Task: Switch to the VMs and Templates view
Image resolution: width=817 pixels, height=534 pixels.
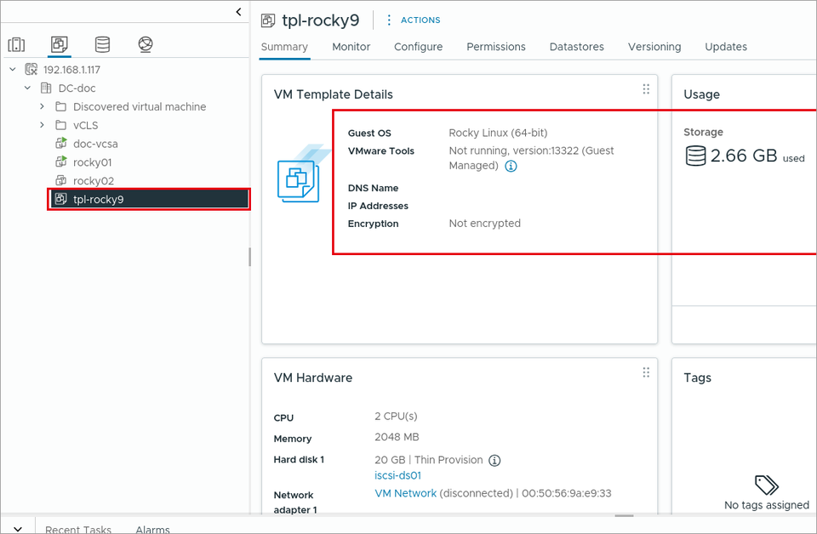Action: pyautogui.click(x=59, y=44)
